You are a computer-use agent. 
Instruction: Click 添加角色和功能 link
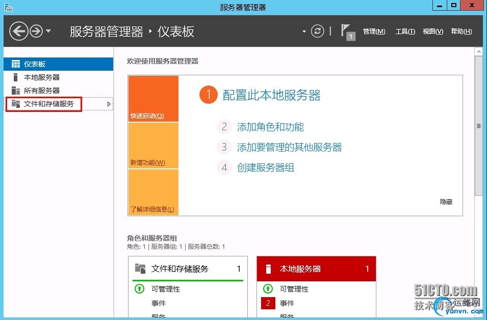tap(270, 127)
